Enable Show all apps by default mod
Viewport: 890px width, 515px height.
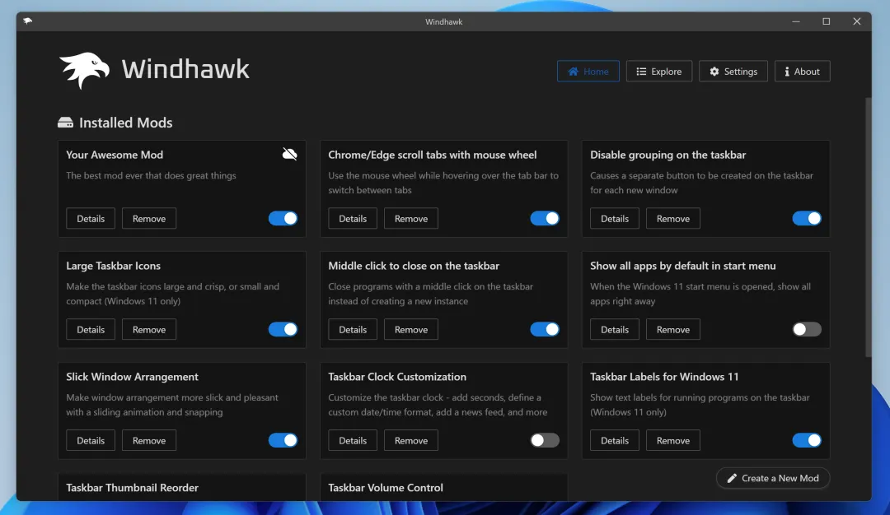pos(807,329)
